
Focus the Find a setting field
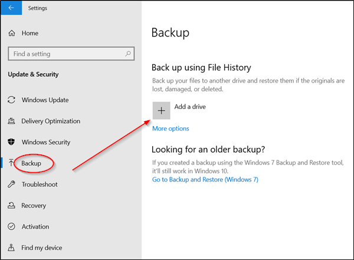[x=71, y=54]
